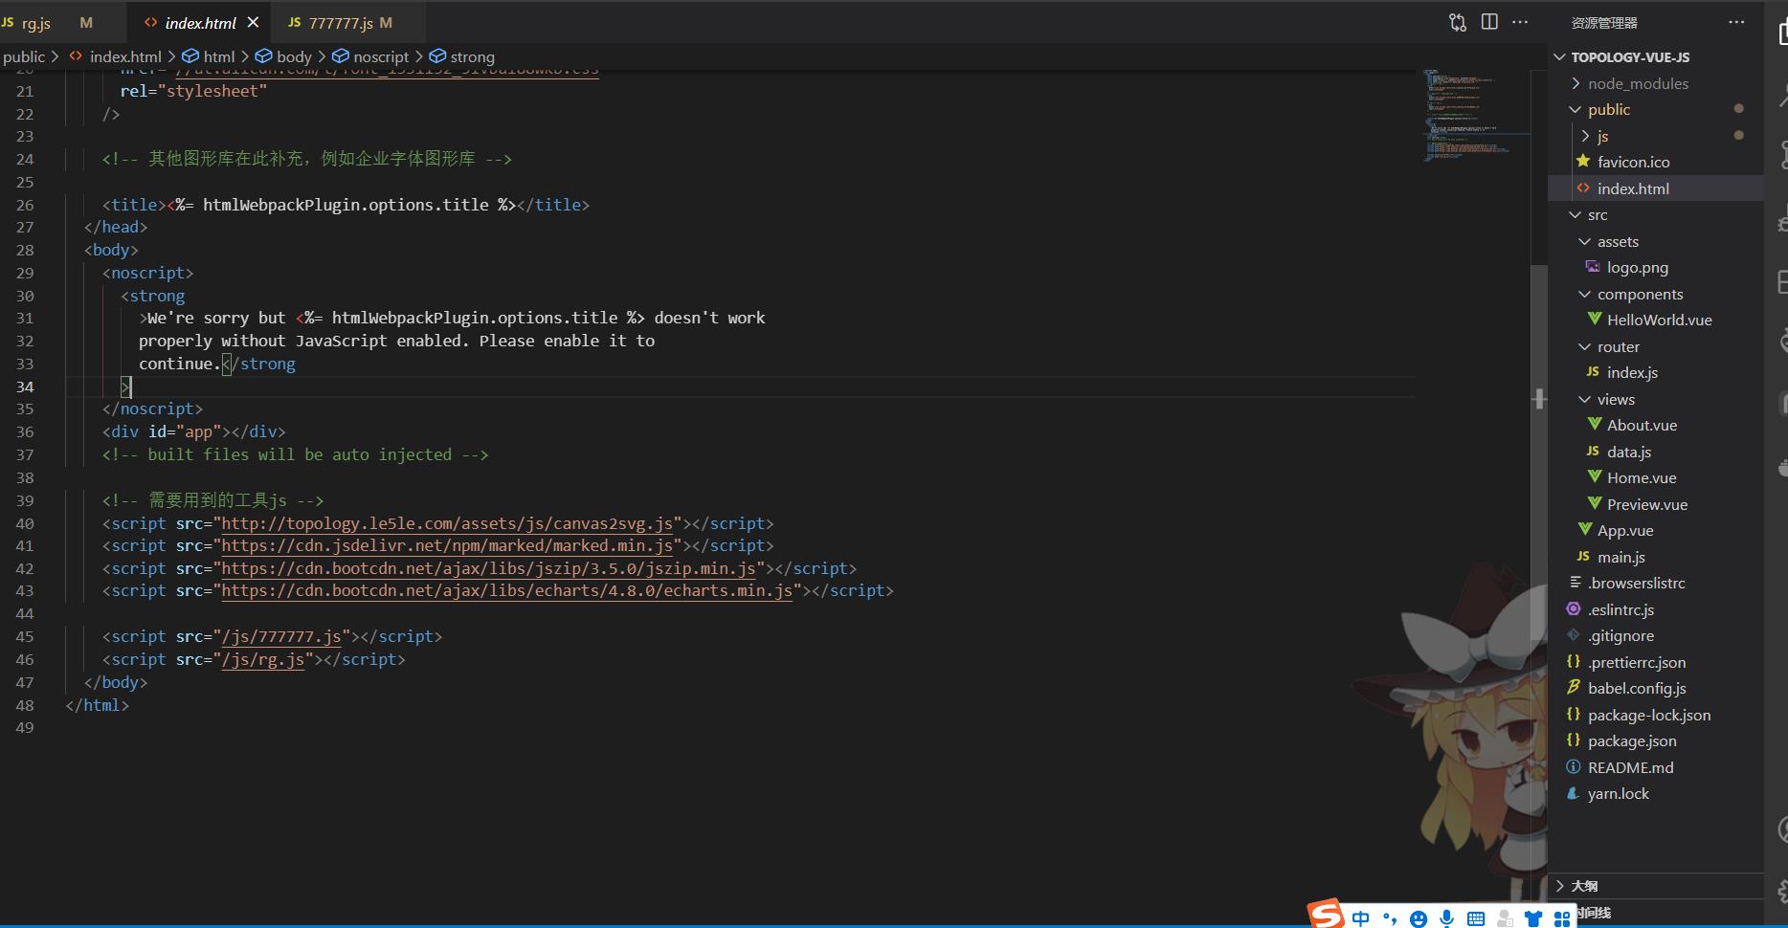1788x928 pixels.
Task: Click the body breadcrumb segment
Action: pyautogui.click(x=294, y=57)
